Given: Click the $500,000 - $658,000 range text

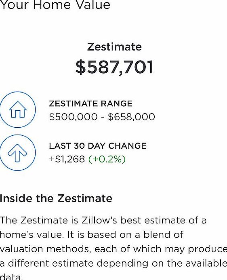Looking at the screenshot, I should [x=102, y=117].
